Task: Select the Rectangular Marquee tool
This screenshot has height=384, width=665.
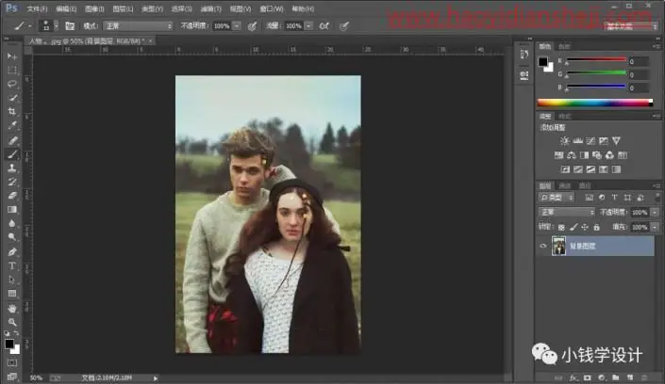Action: pos(12,70)
